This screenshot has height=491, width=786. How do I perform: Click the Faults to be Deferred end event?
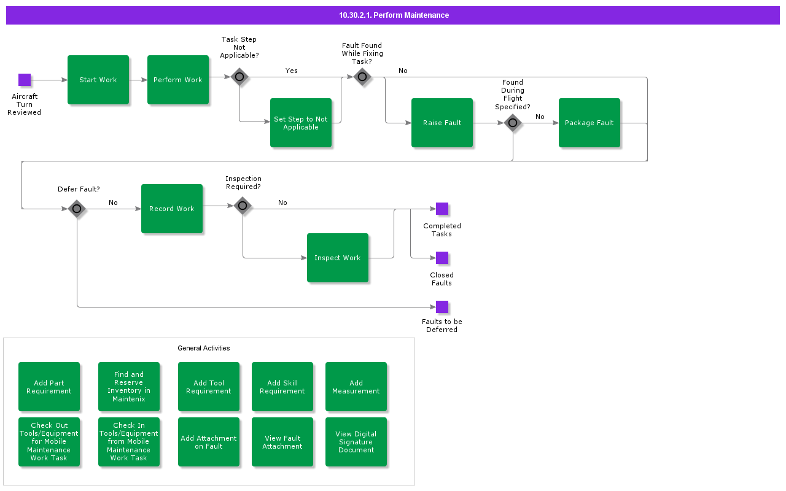coord(442,307)
